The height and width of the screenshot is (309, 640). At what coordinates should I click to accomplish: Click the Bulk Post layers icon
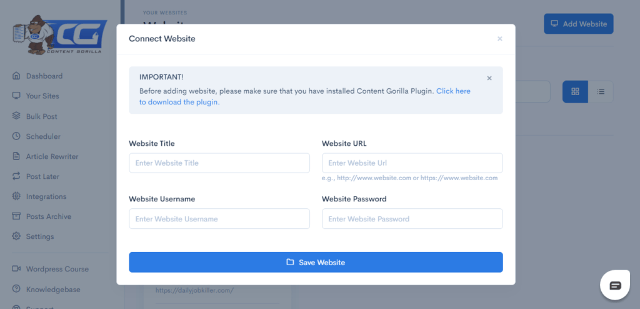pos(16,116)
